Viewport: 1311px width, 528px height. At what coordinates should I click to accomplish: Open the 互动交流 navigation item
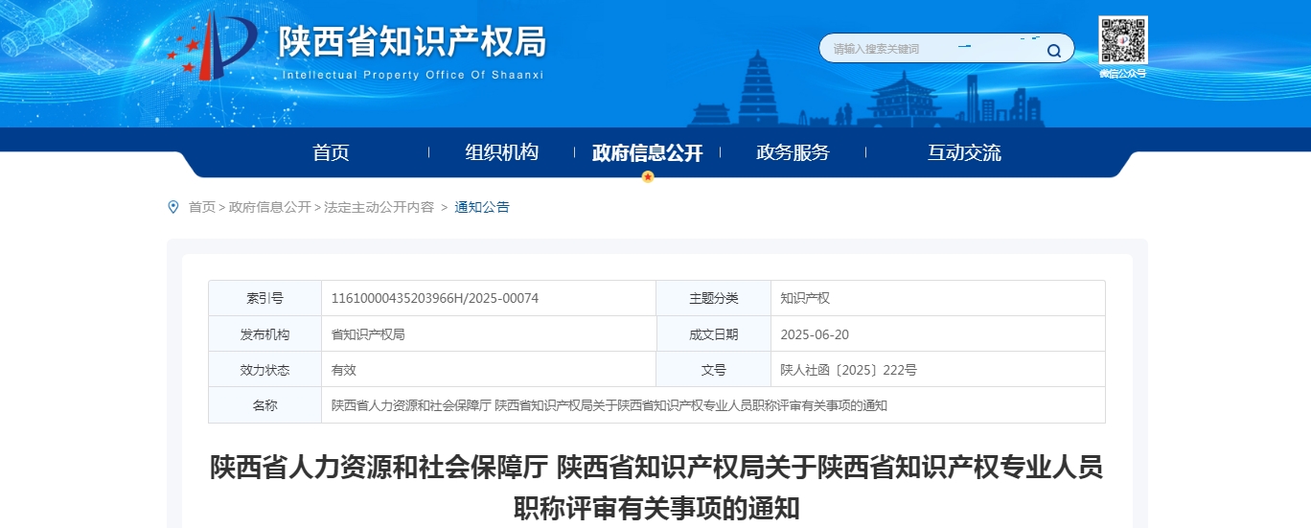[964, 152]
